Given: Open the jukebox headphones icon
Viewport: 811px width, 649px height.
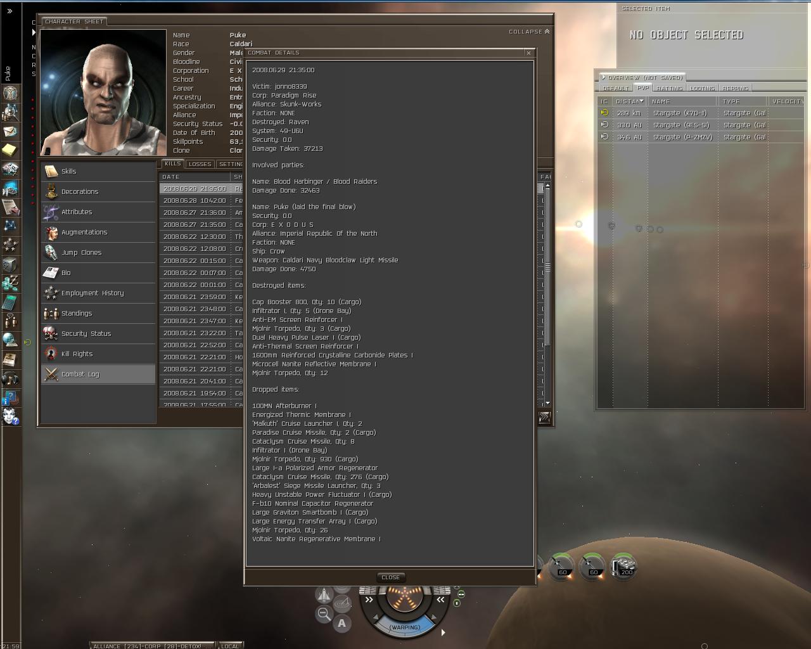Looking at the screenshot, I should pyautogui.click(x=10, y=378).
